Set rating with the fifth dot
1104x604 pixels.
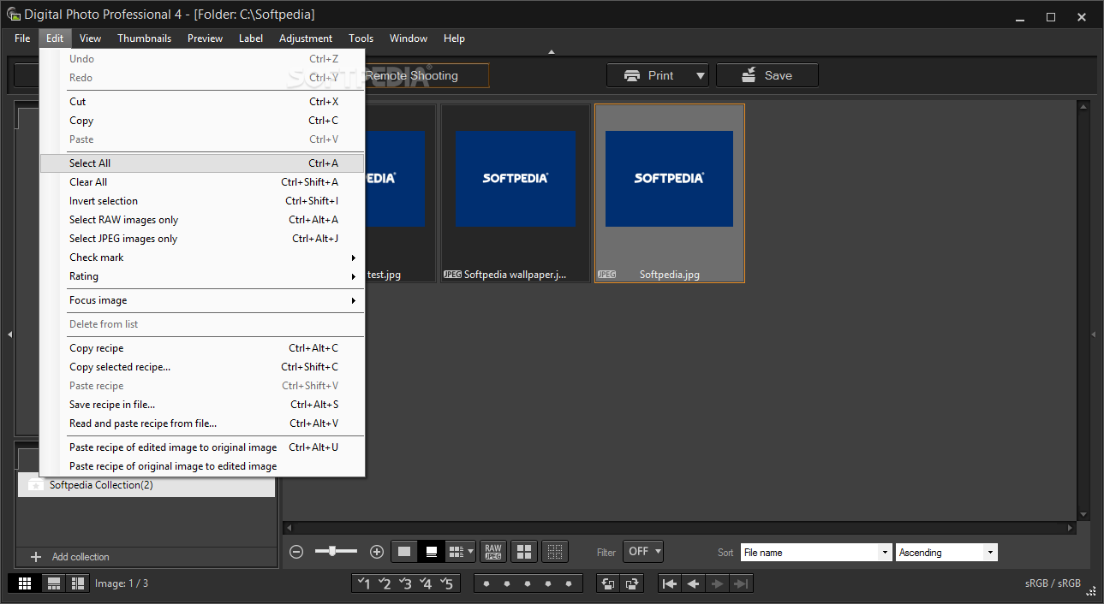click(570, 584)
